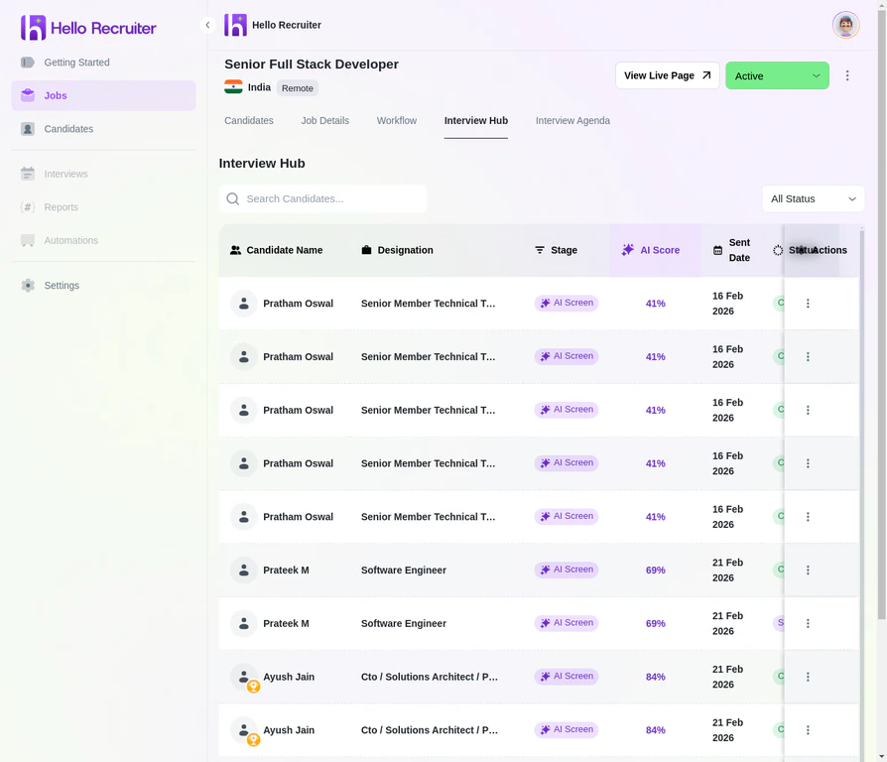Switch to the Workflow tab

(397, 120)
